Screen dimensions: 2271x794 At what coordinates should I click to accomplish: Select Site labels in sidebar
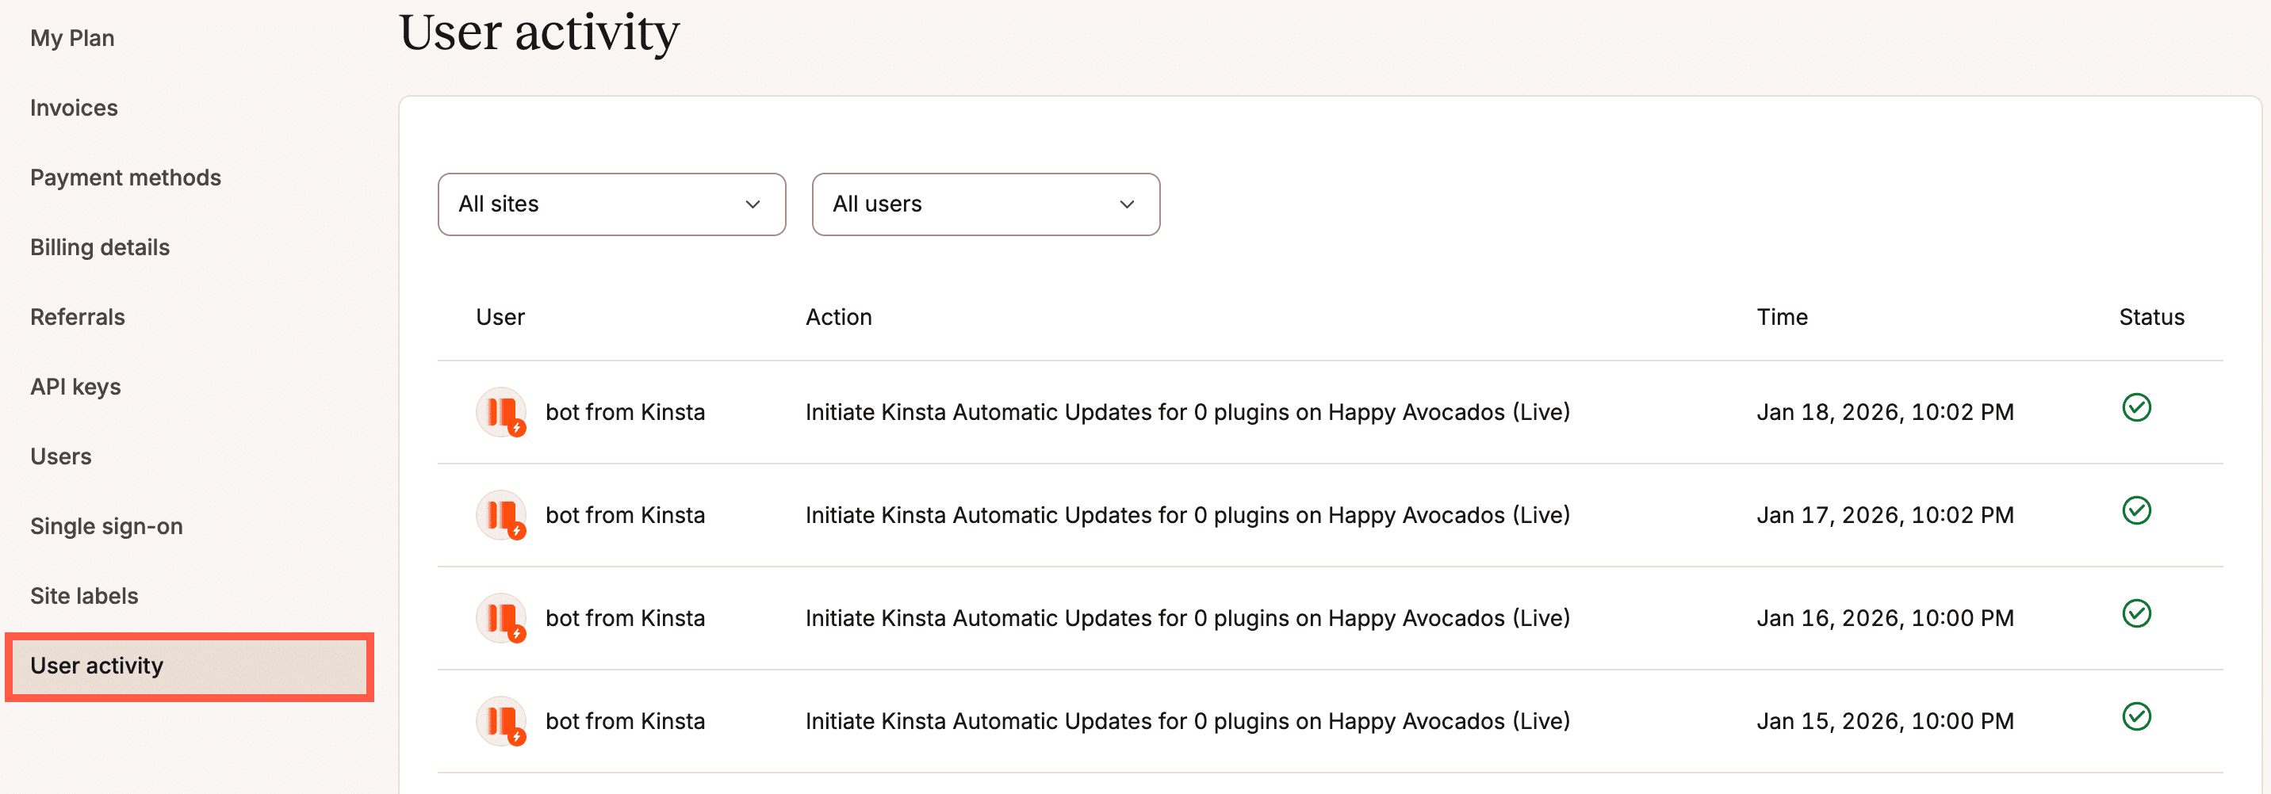(x=84, y=596)
